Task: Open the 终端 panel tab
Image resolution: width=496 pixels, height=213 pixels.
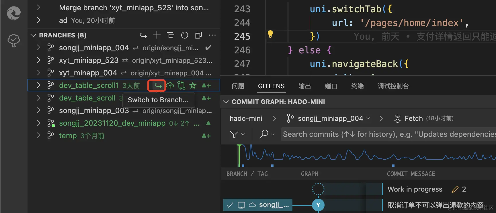Action: tap(357, 86)
